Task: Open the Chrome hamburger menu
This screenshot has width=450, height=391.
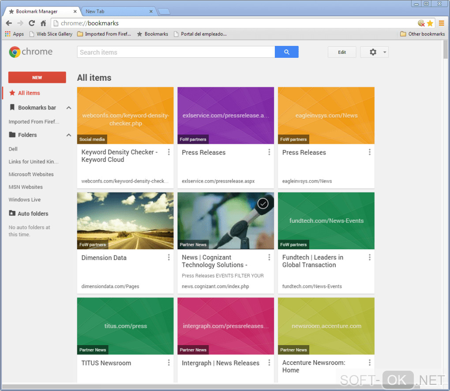Action: [x=441, y=23]
